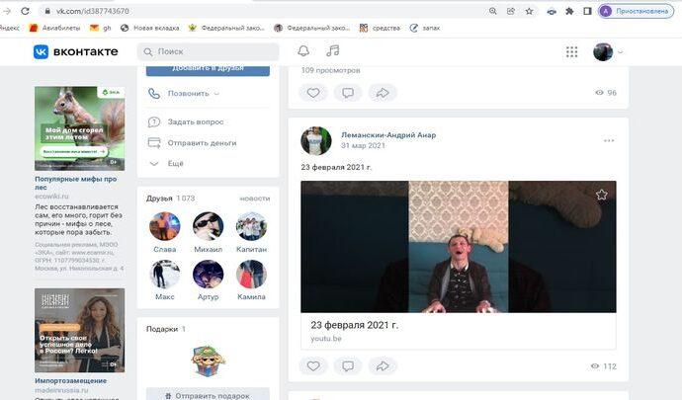682x400 pixels.
Task: Open friend Капитан's avatar
Action: click(251, 226)
